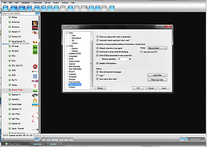Click the 3D mode toolbar icon
This screenshot has width=207, height=147.
tap(63, 8)
